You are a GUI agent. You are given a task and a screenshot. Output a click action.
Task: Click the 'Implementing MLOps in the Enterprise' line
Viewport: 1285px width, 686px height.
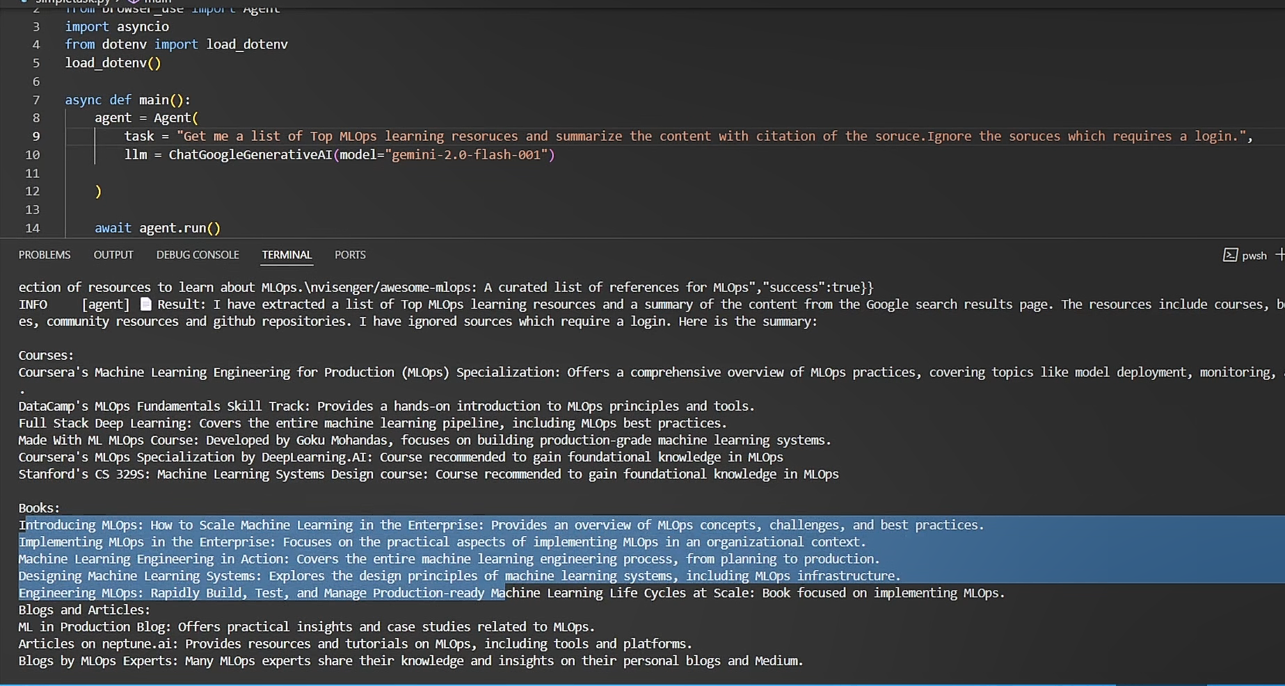click(442, 542)
